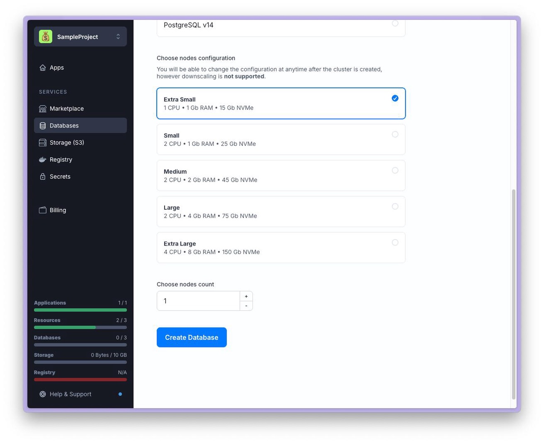544x443 pixels.
Task: Click the Resources usage progress bar
Action: (80, 327)
